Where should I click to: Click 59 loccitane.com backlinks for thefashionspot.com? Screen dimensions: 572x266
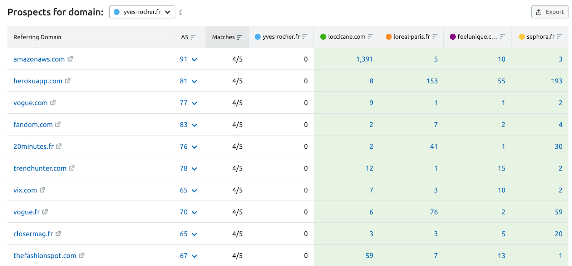coord(369,255)
